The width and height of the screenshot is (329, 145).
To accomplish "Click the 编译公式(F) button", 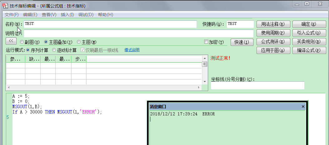I will pyautogui.click(x=309, y=51).
